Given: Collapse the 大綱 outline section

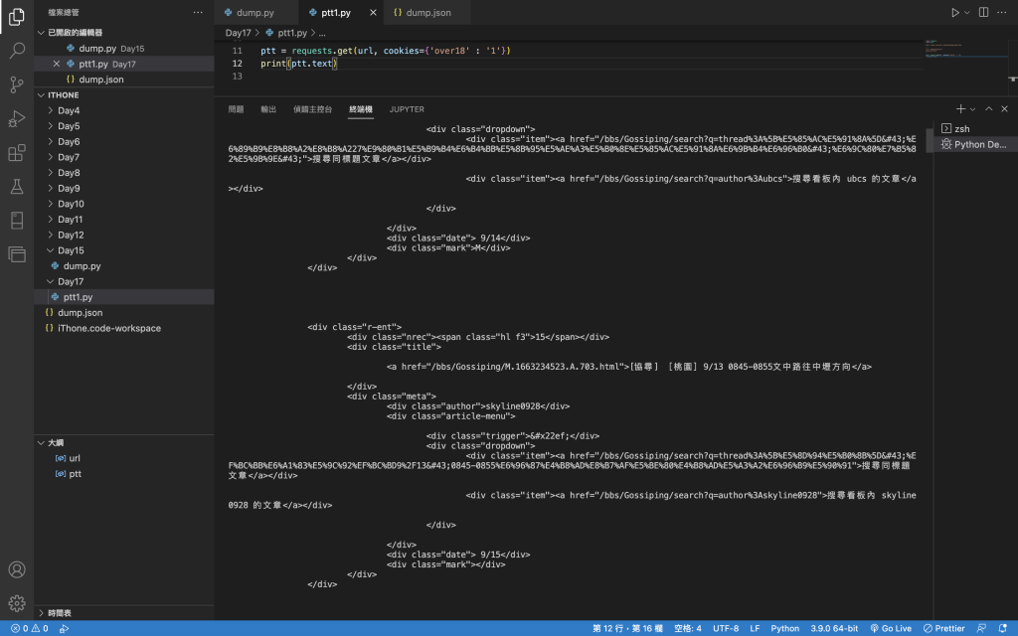Looking at the screenshot, I should coord(123,442).
